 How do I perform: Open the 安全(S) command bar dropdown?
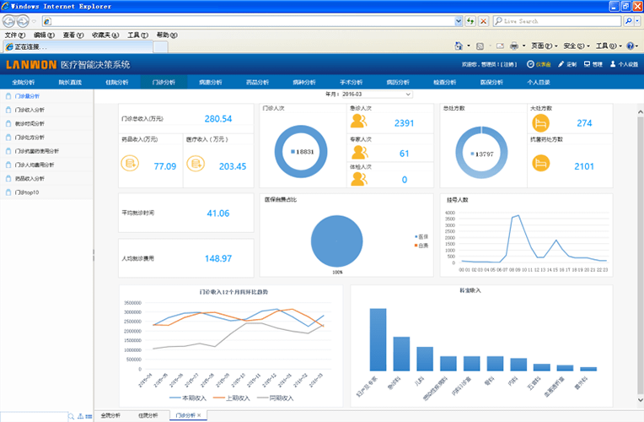(x=577, y=46)
